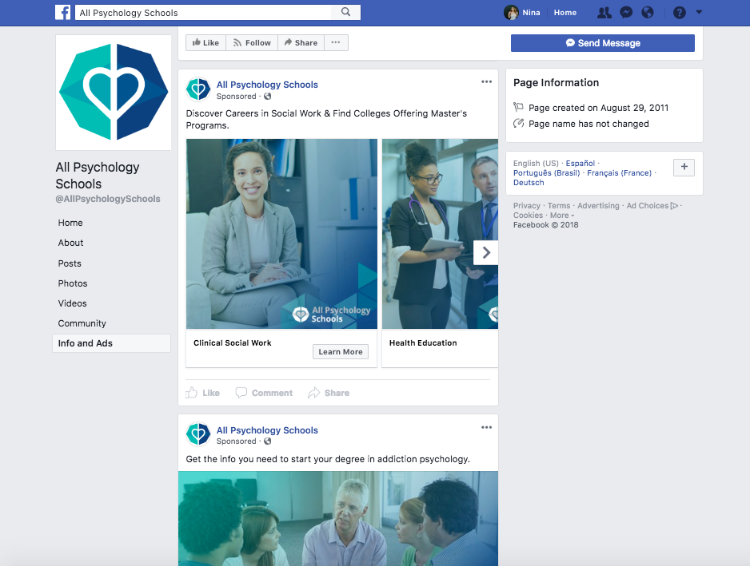Screen dimensions: 750x566
Task: Click the @AllPsychologySchools username text
Action: point(108,199)
